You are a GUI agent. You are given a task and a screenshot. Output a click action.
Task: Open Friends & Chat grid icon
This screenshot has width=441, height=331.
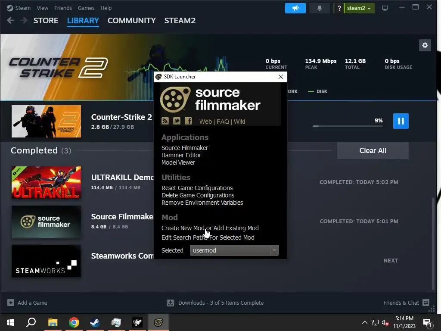click(426, 303)
